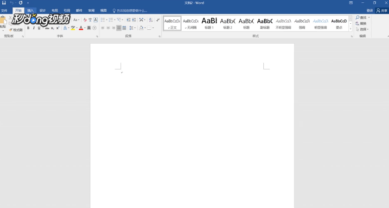Image resolution: width=389 pixels, height=208 pixels.
Task: Click the Text Effects (glowing A) icon
Action: 65,28
